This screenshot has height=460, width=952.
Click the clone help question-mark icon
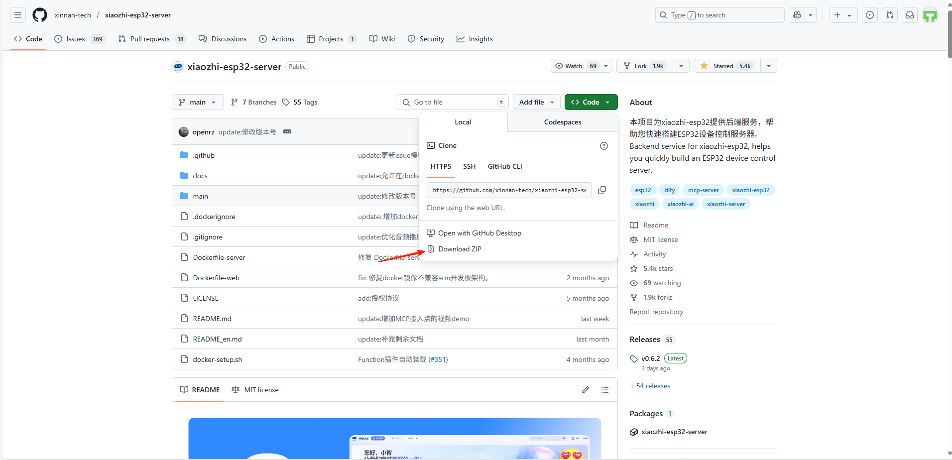point(604,146)
